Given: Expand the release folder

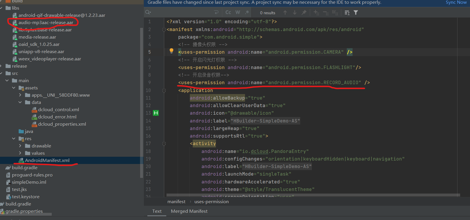Looking at the screenshot, I should pos(1,66).
